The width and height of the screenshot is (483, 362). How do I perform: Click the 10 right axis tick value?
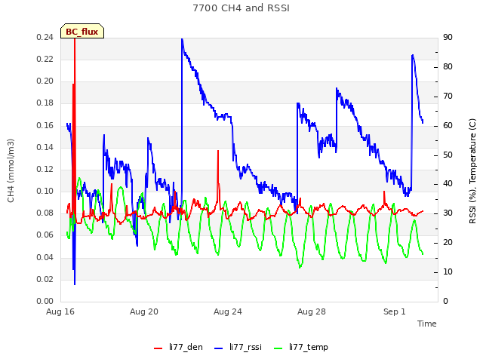(448, 271)
